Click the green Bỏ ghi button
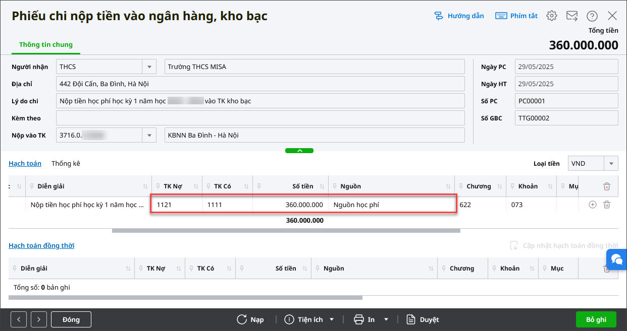 pyautogui.click(x=596, y=319)
